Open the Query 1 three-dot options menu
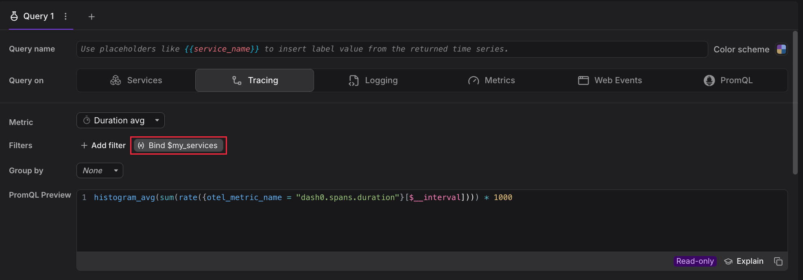This screenshot has height=280, width=803. 65,16
